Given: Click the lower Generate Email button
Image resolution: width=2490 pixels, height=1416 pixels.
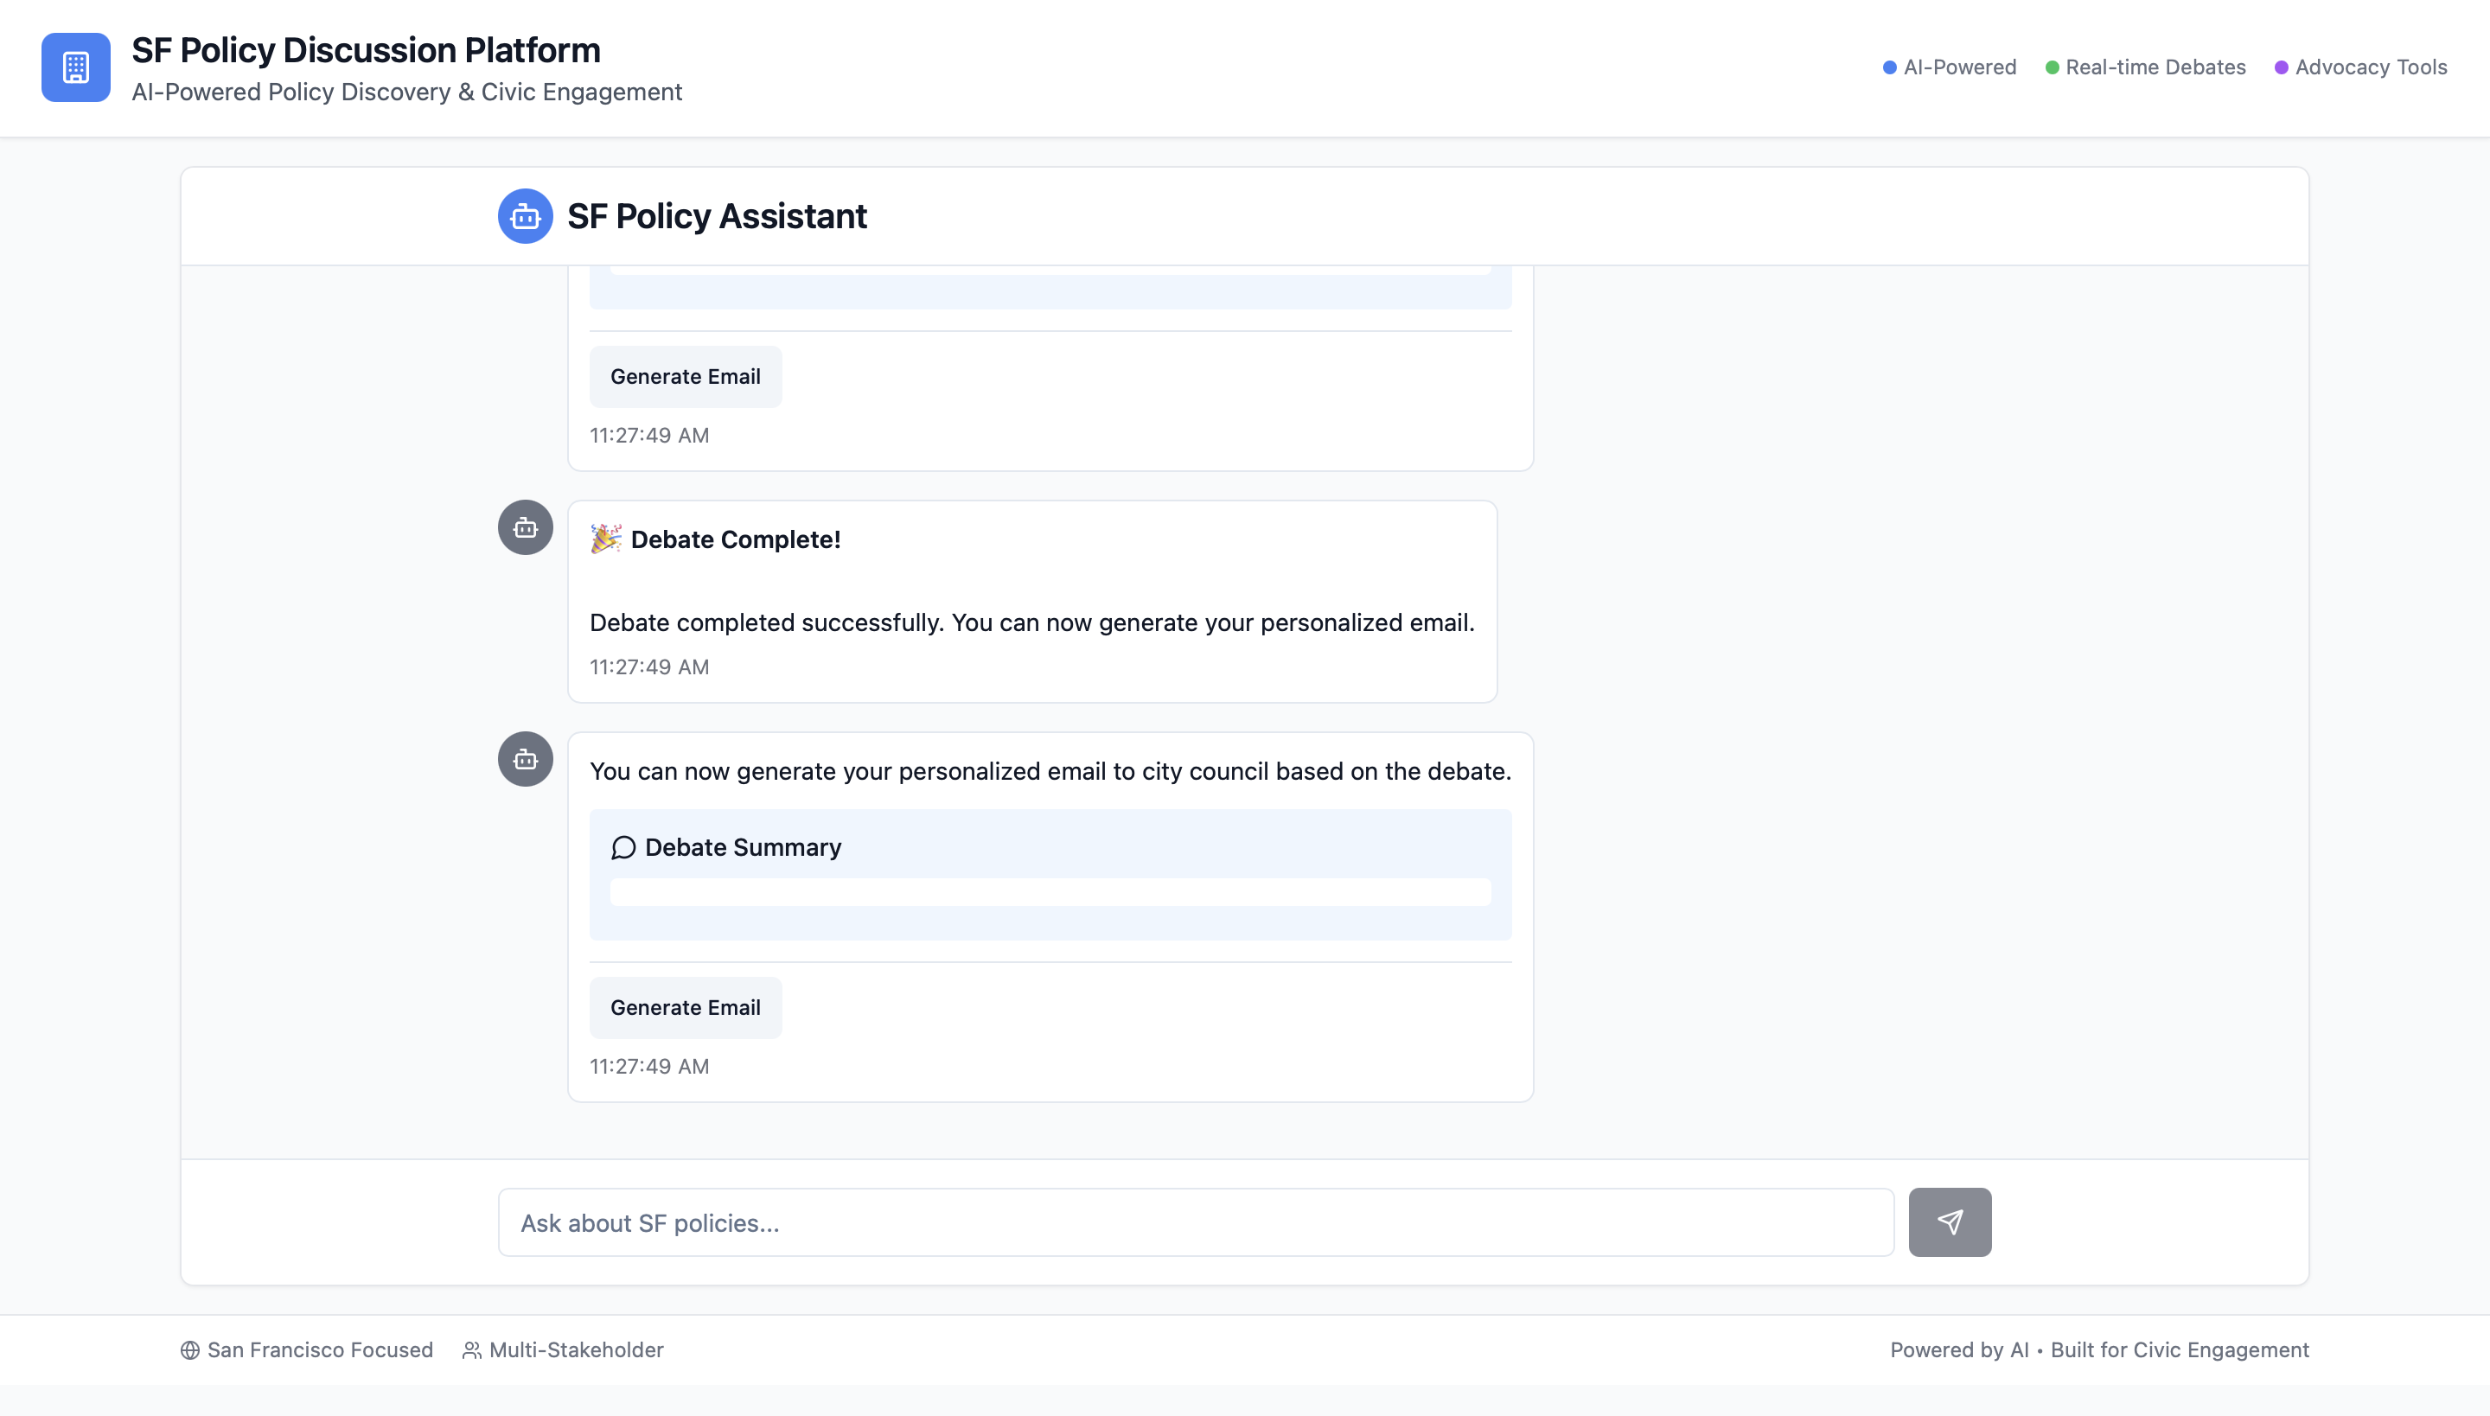Looking at the screenshot, I should pyautogui.click(x=685, y=1008).
